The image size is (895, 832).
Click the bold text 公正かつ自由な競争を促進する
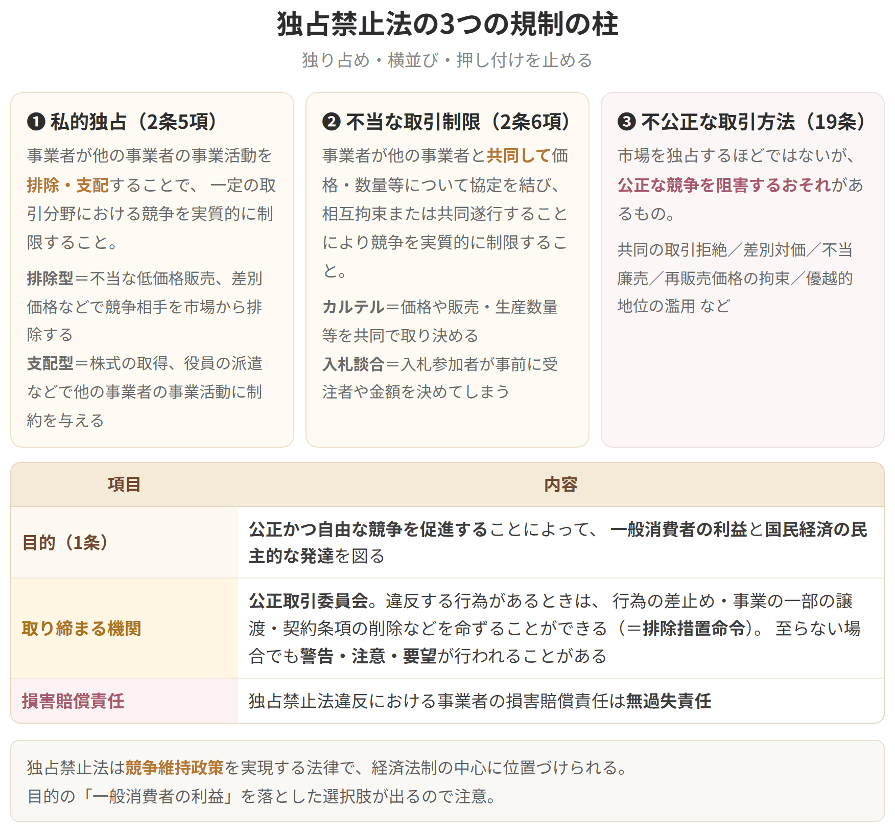(368, 529)
